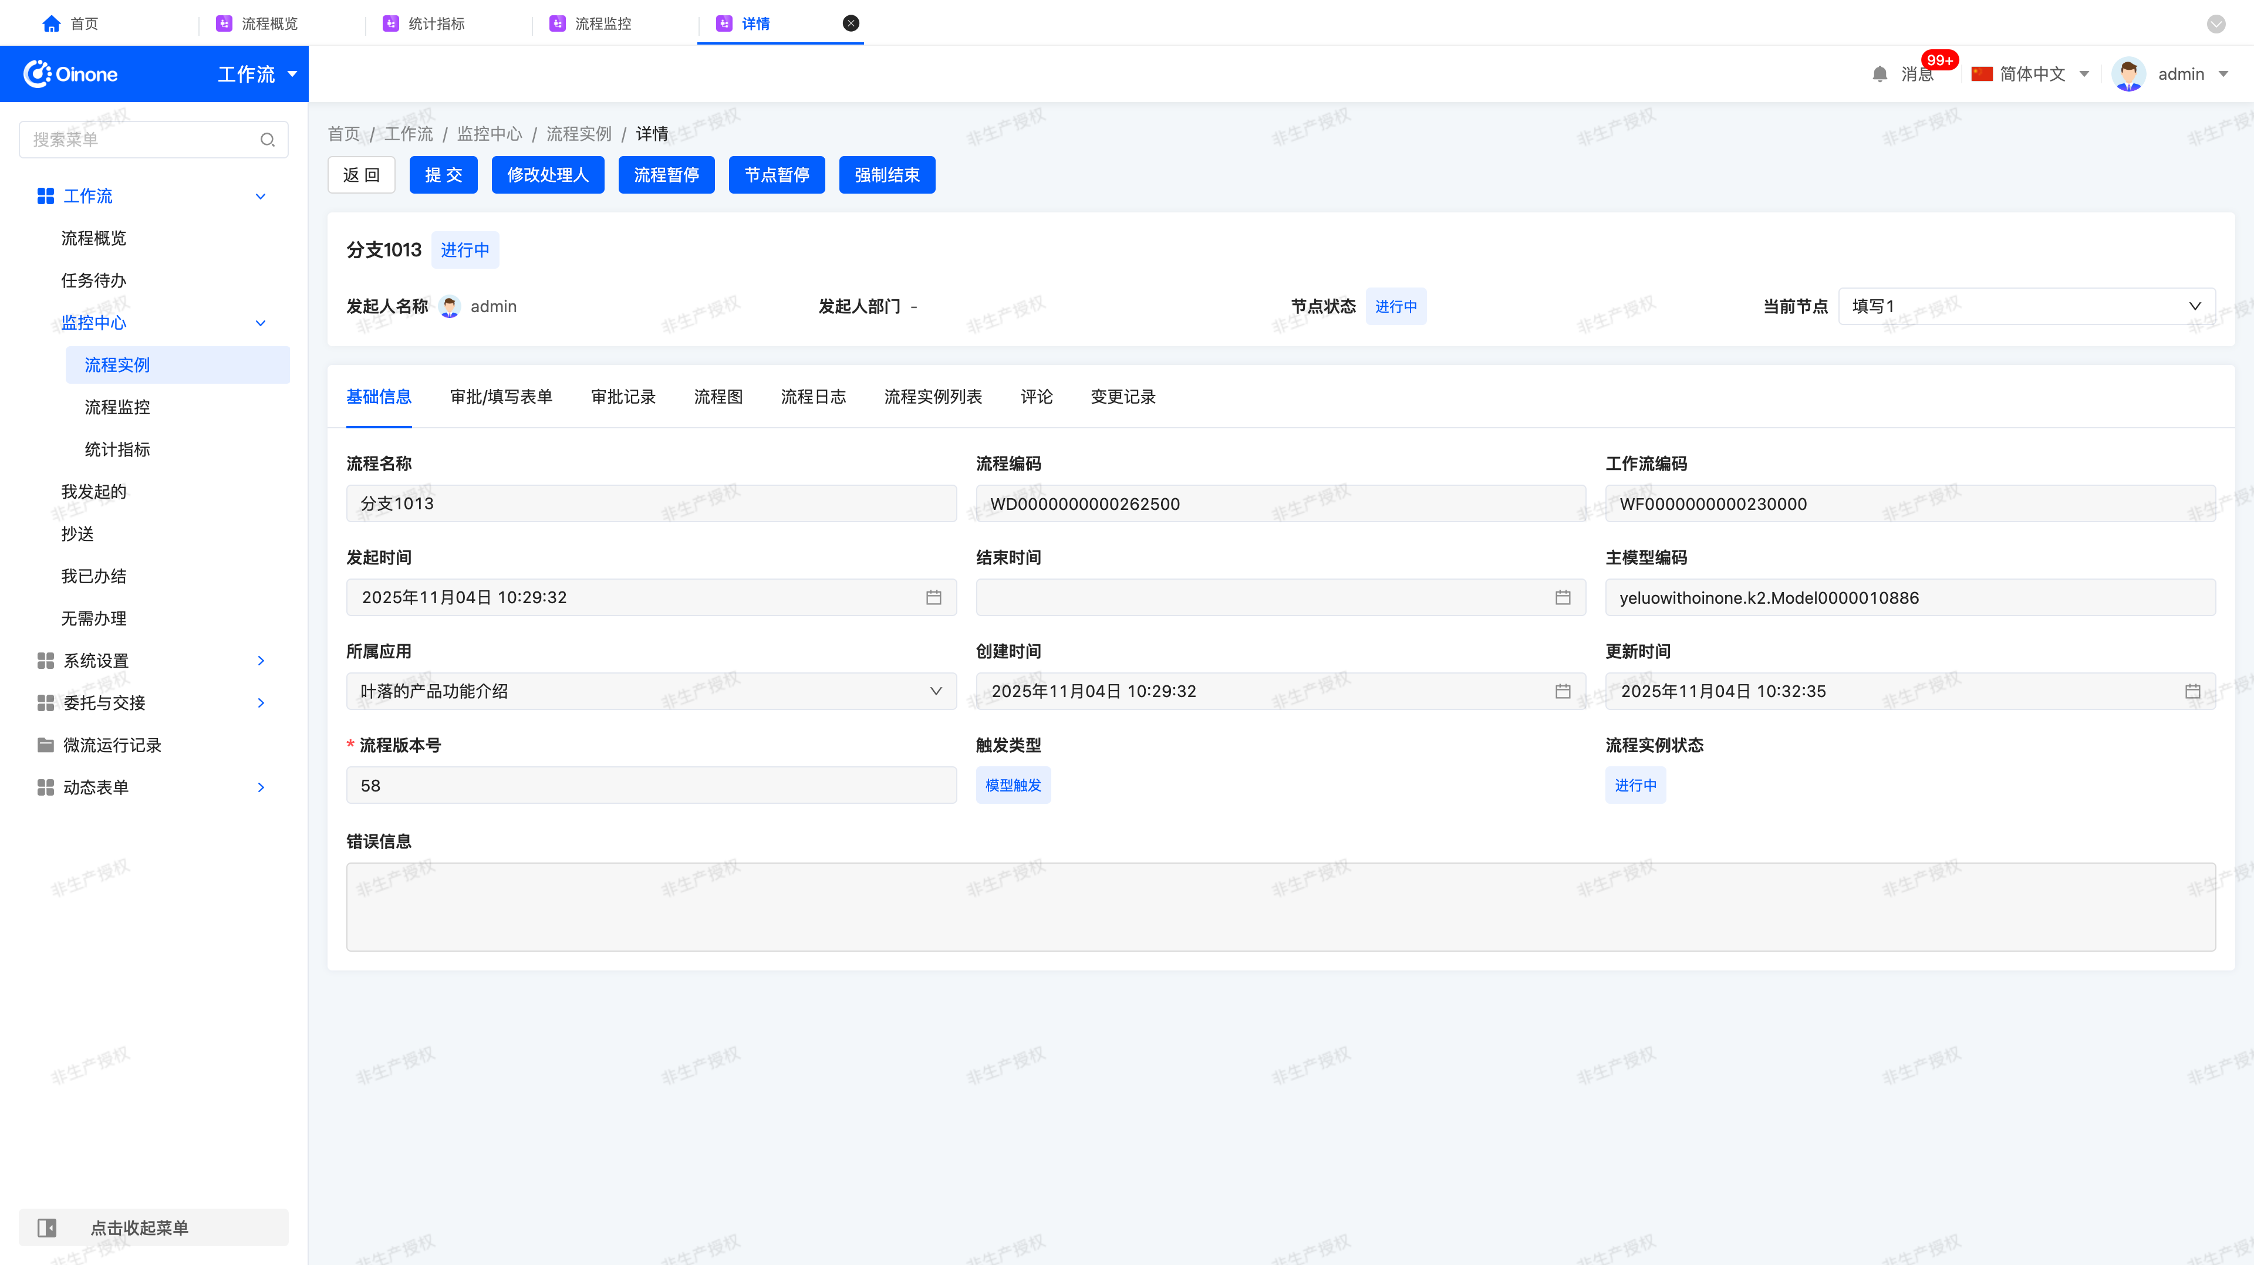Screen dimensions: 2254x1265
Task: Click the notification bell icon
Action: pyautogui.click(x=1880, y=75)
